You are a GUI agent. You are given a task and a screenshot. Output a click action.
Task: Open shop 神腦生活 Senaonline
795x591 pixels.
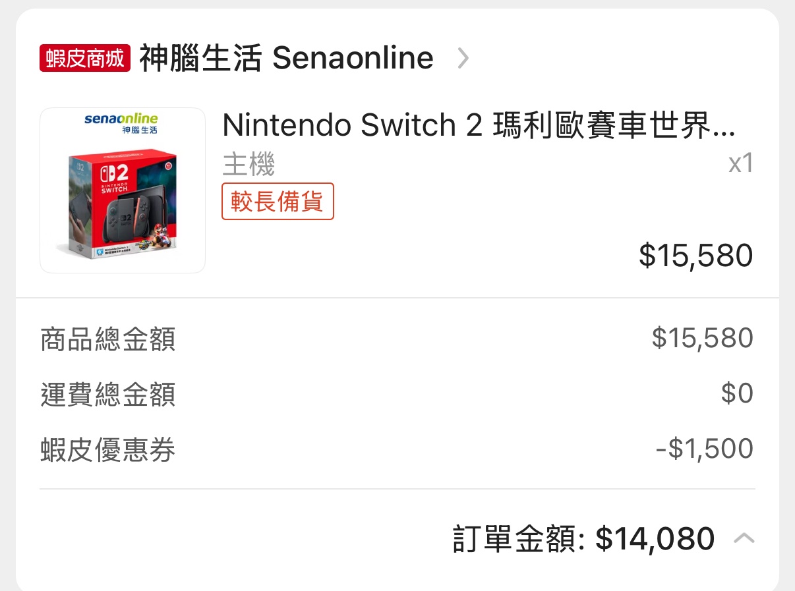coord(286,58)
